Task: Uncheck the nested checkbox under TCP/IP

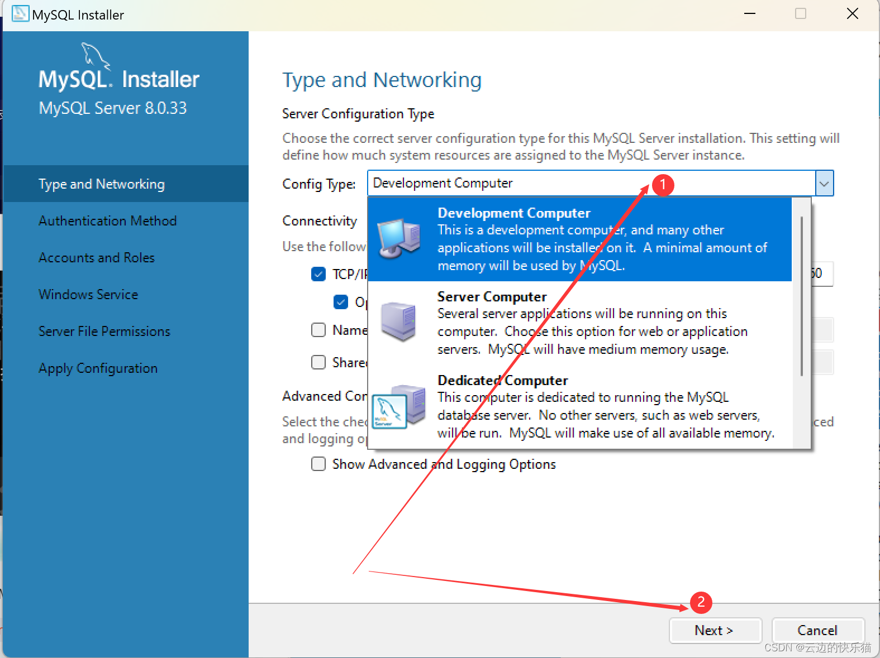Action: coord(341,302)
